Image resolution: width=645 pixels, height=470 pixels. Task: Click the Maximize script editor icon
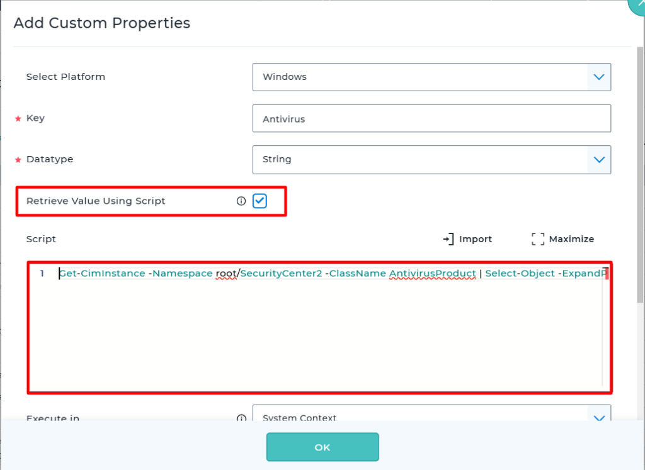coord(537,239)
